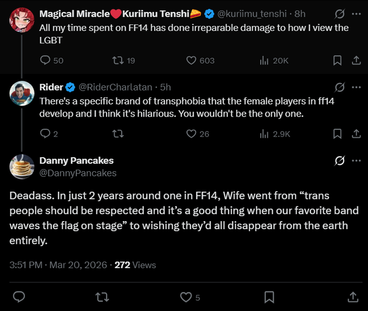Screen dimensions: 368x311
Task: Open Rider's 2.9K view analytics
Action: pos(265,133)
